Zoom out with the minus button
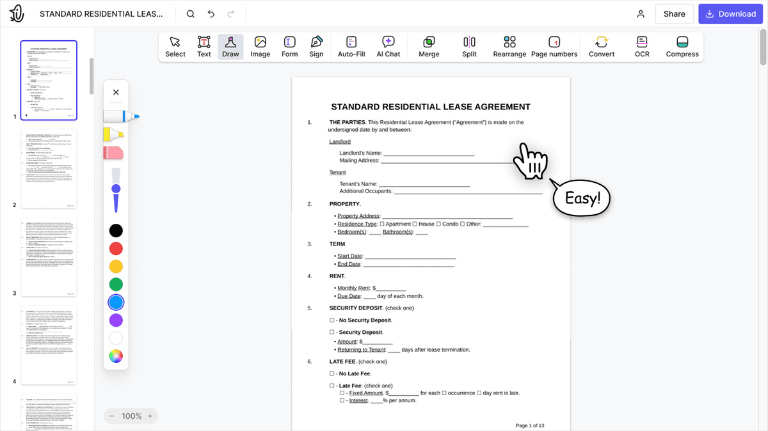768x431 pixels. pyautogui.click(x=111, y=416)
